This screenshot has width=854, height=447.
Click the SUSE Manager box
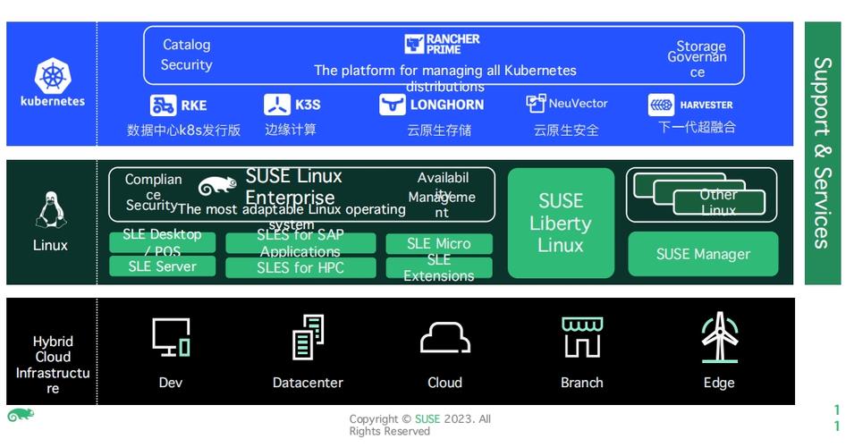click(703, 254)
